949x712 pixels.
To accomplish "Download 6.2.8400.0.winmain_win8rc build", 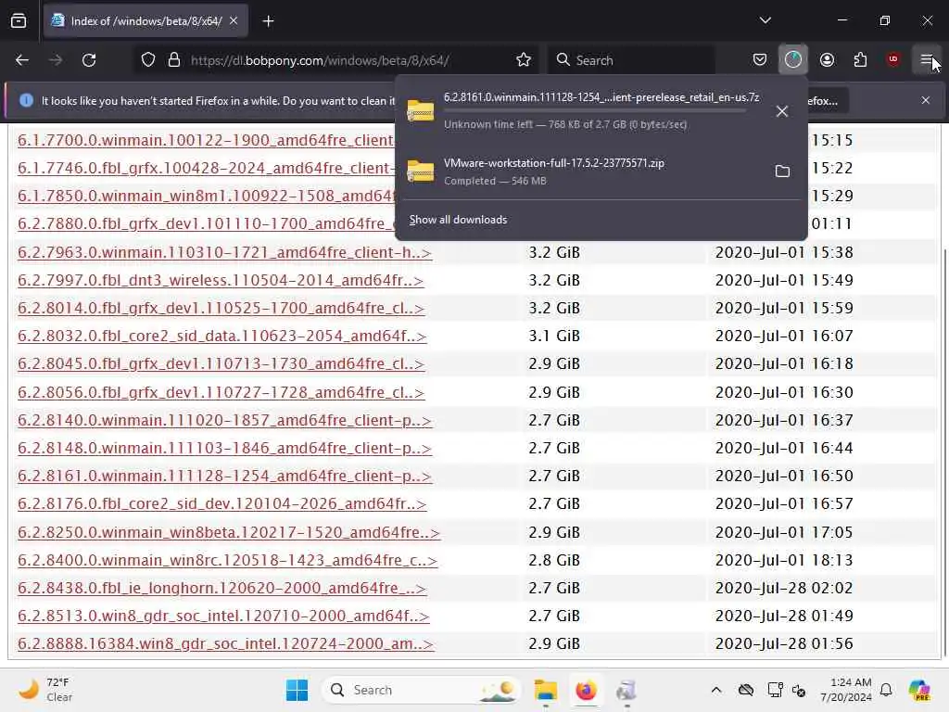I will tap(228, 560).
